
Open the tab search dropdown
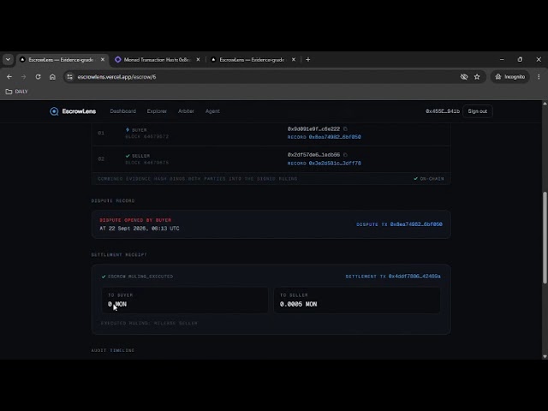point(8,60)
